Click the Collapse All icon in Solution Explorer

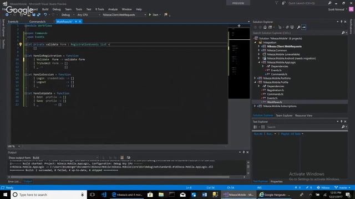coord(287,27)
